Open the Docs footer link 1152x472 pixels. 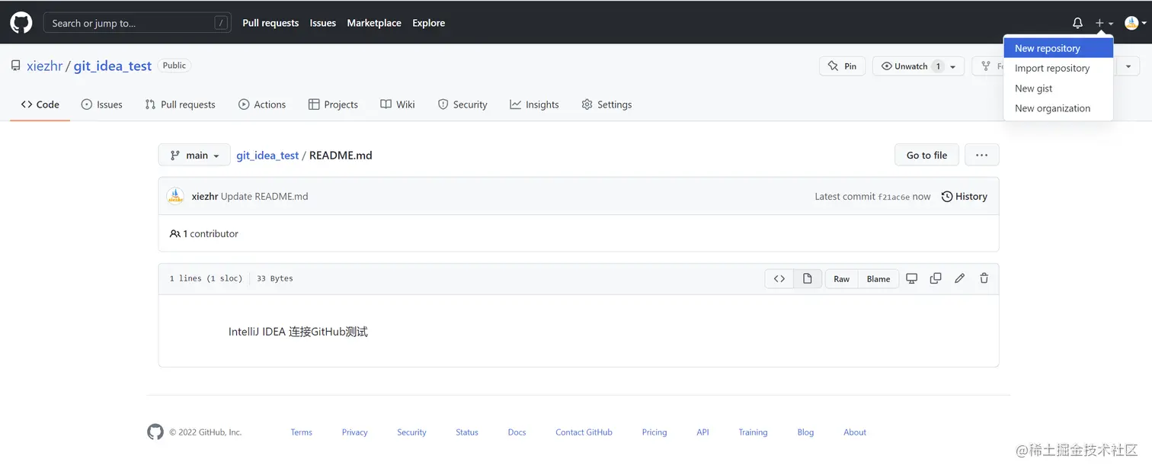[x=517, y=432]
